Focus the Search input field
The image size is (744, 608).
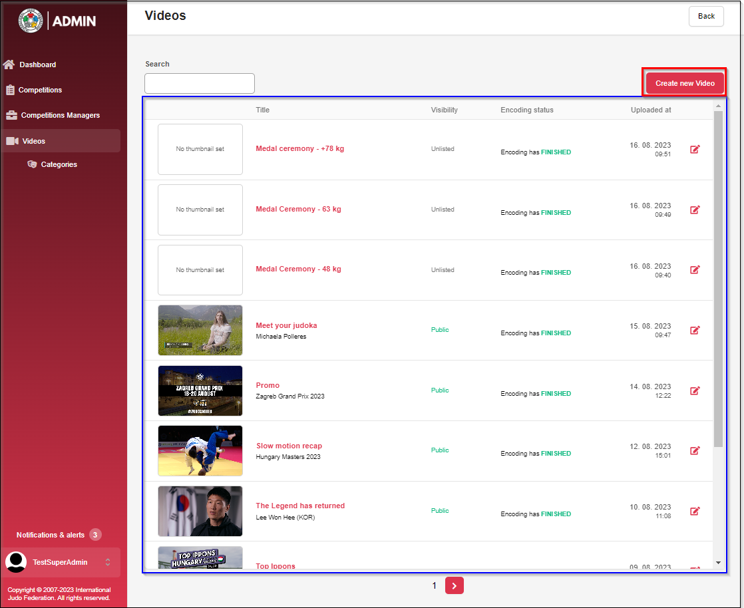pos(200,83)
